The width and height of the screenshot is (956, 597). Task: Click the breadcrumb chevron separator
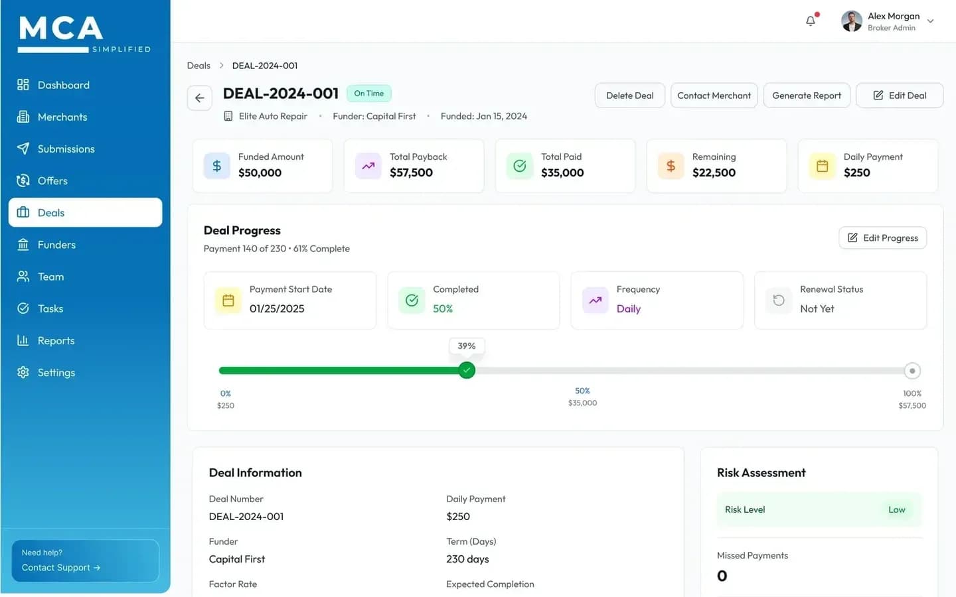[x=221, y=66]
